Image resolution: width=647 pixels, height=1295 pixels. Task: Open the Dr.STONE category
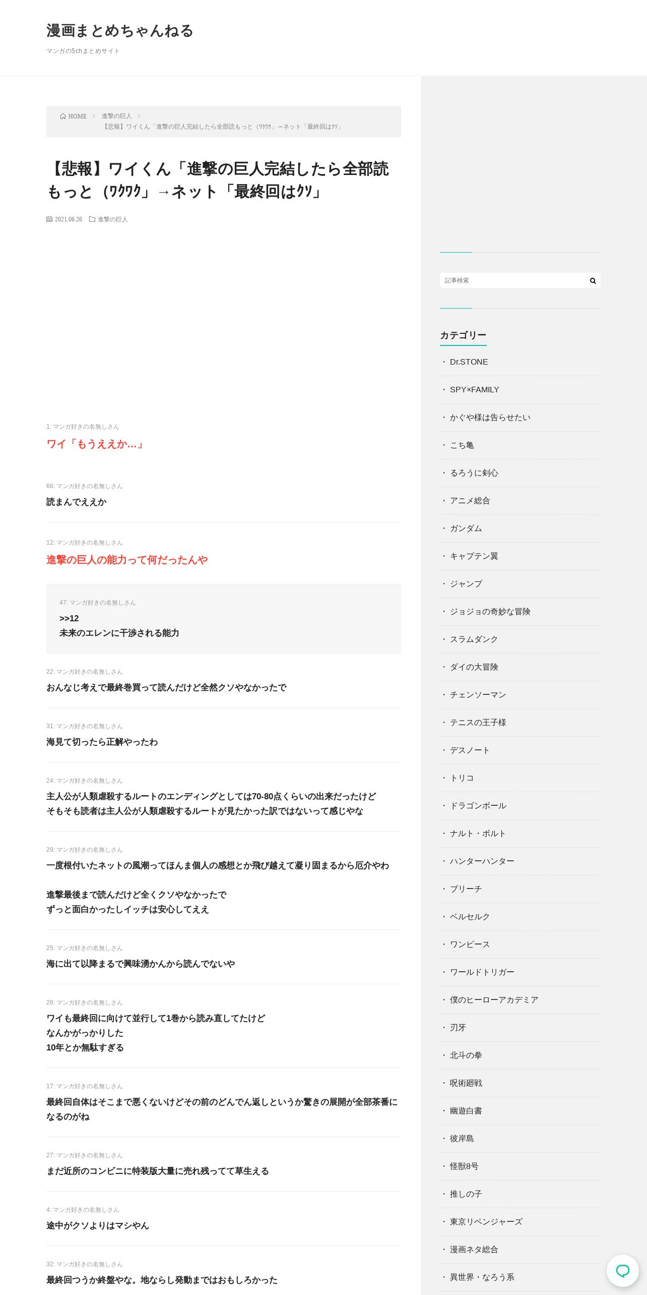[x=469, y=362]
